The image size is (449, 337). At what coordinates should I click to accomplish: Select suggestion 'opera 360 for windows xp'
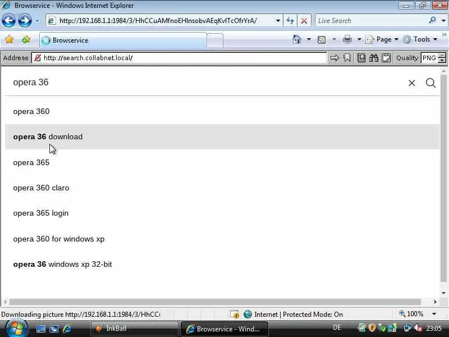(222, 239)
